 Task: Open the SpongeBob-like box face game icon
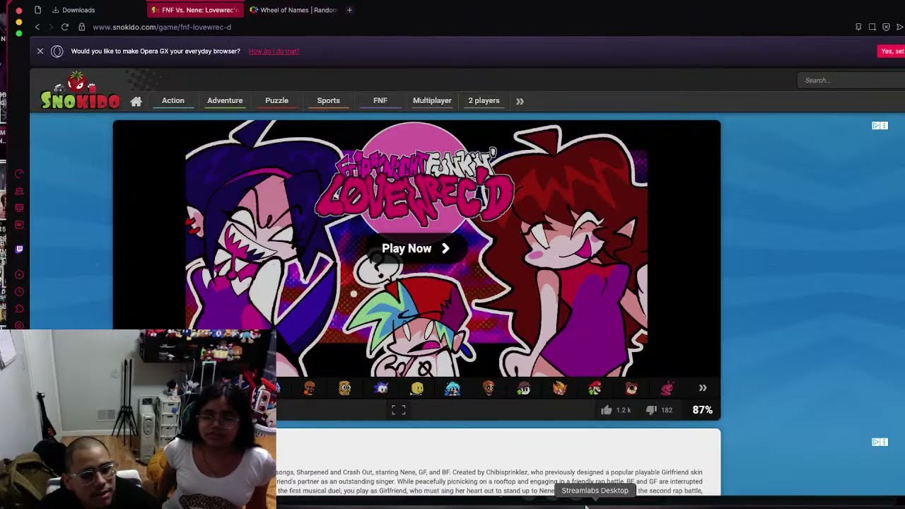tap(345, 388)
